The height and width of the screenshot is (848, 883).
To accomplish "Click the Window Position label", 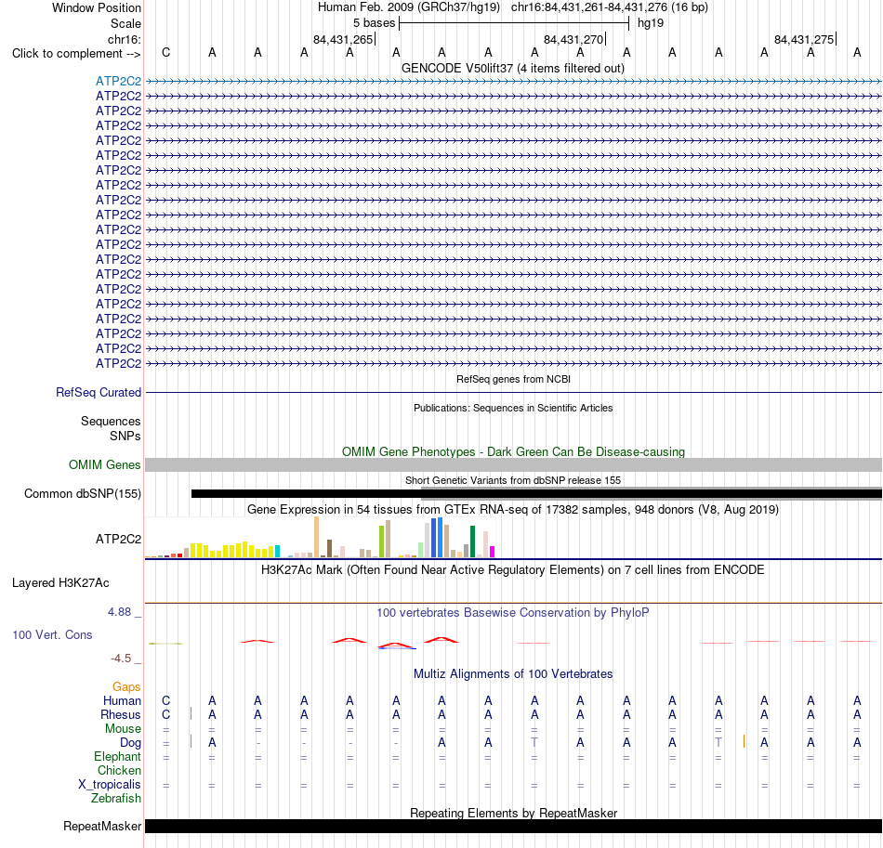I will tap(97, 7).
